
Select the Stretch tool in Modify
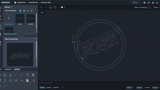[5, 75]
